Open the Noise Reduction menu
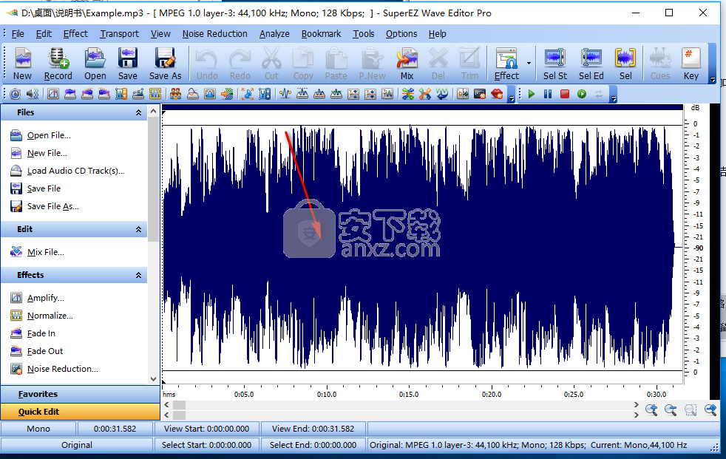The image size is (726, 459). [215, 34]
